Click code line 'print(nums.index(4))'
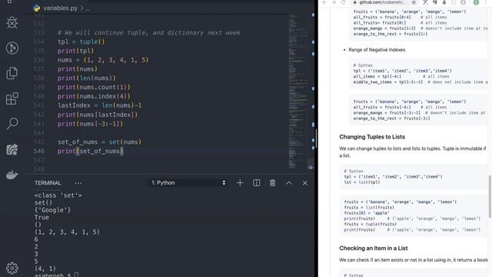The width and height of the screenshot is (492, 277). (94, 96)
